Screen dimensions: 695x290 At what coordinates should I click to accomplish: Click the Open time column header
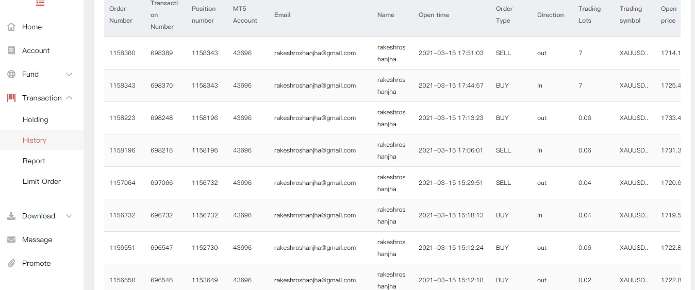434,15
